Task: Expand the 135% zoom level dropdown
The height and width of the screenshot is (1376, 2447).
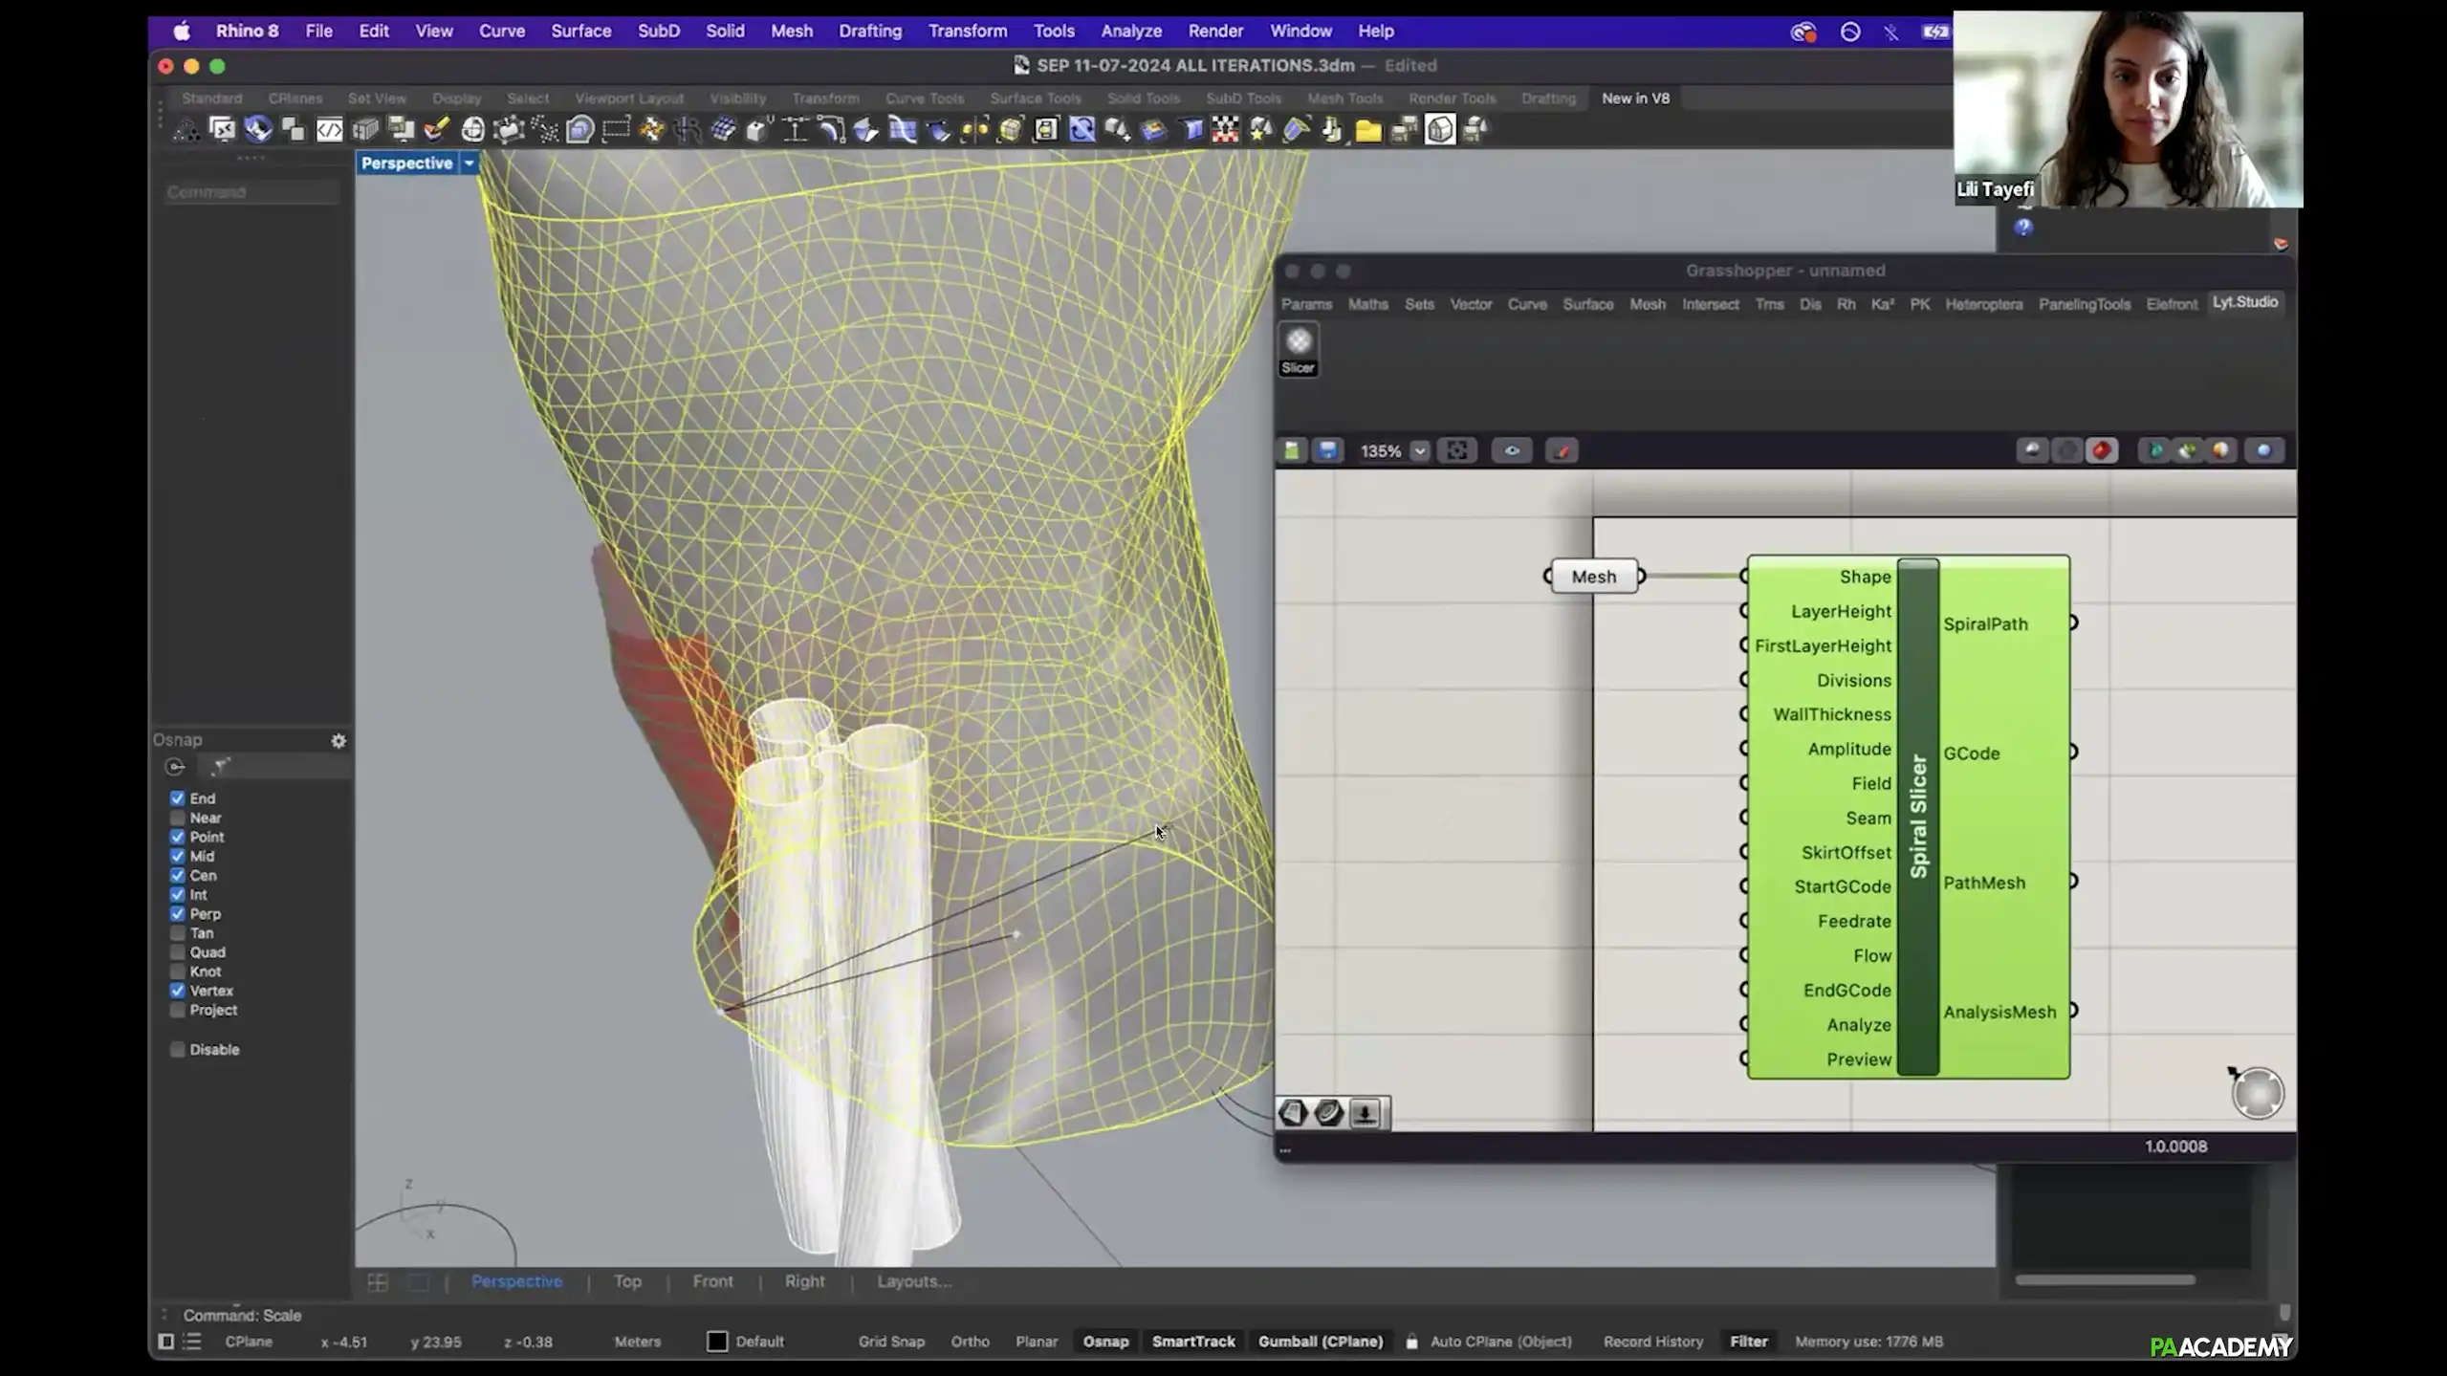Action: [x=1419, y=450]
